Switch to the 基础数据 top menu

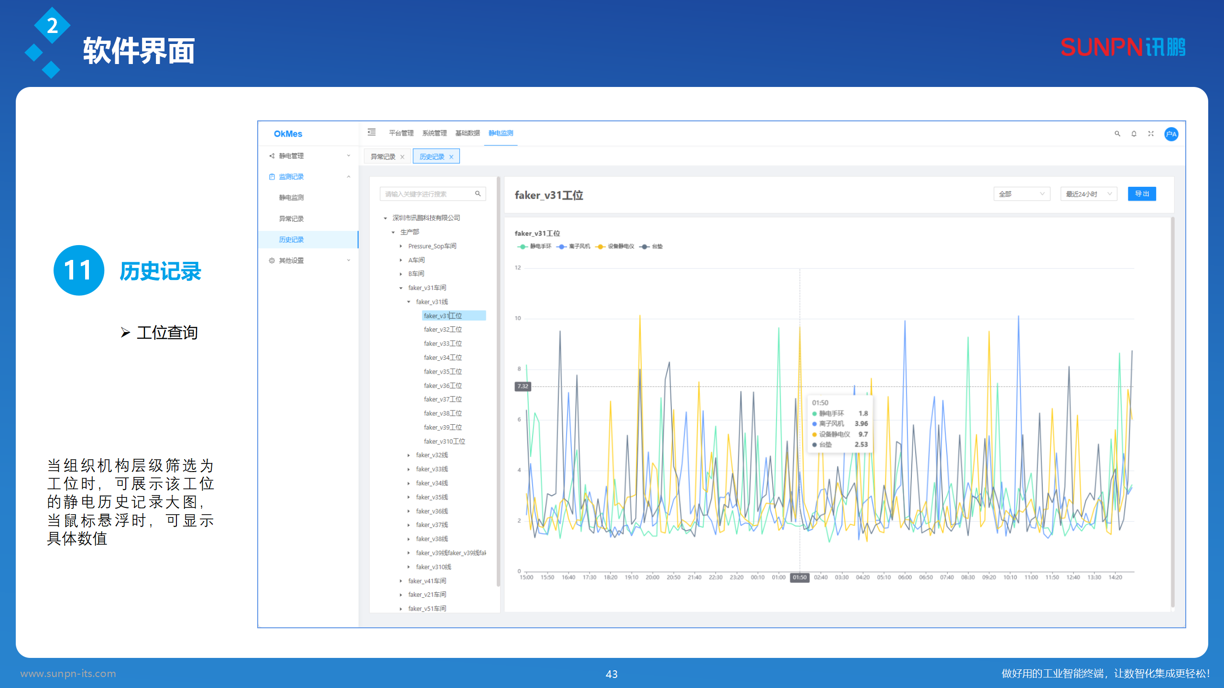[x=467, y=133]
